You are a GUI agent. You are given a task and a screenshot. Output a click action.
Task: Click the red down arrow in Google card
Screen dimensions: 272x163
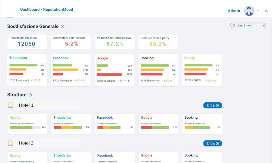coord(128,81)
